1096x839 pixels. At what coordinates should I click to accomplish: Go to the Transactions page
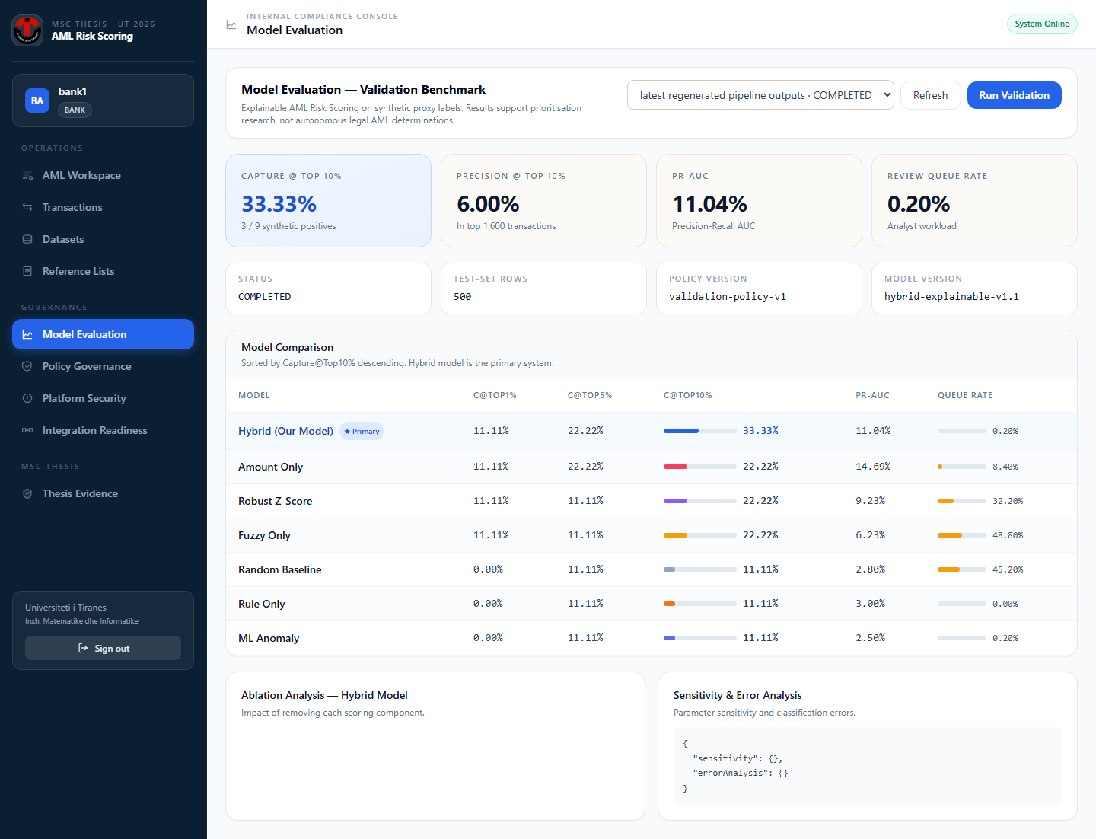pos(103,207)
